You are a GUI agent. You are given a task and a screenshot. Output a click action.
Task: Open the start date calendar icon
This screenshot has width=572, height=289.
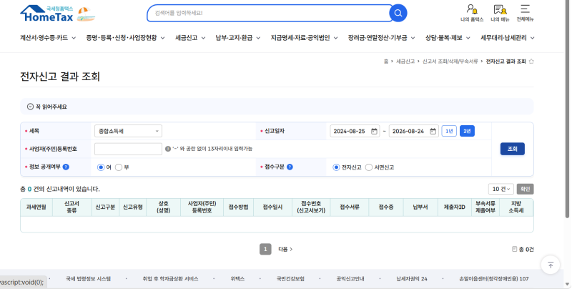coord(374,131)
